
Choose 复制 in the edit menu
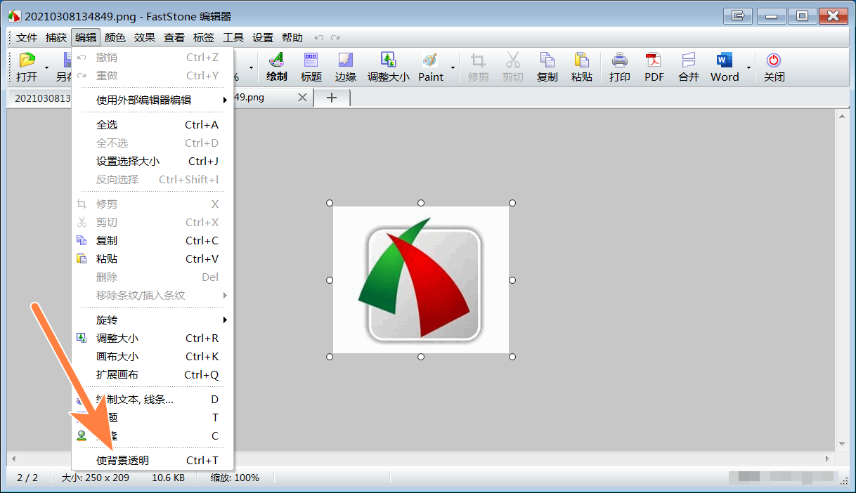click(153, 240)
